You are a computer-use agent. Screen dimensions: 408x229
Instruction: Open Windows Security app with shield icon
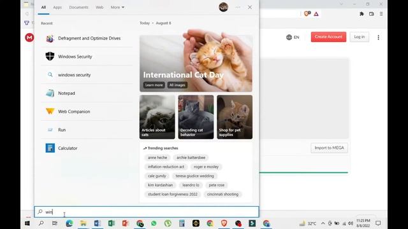click(87, 57)
